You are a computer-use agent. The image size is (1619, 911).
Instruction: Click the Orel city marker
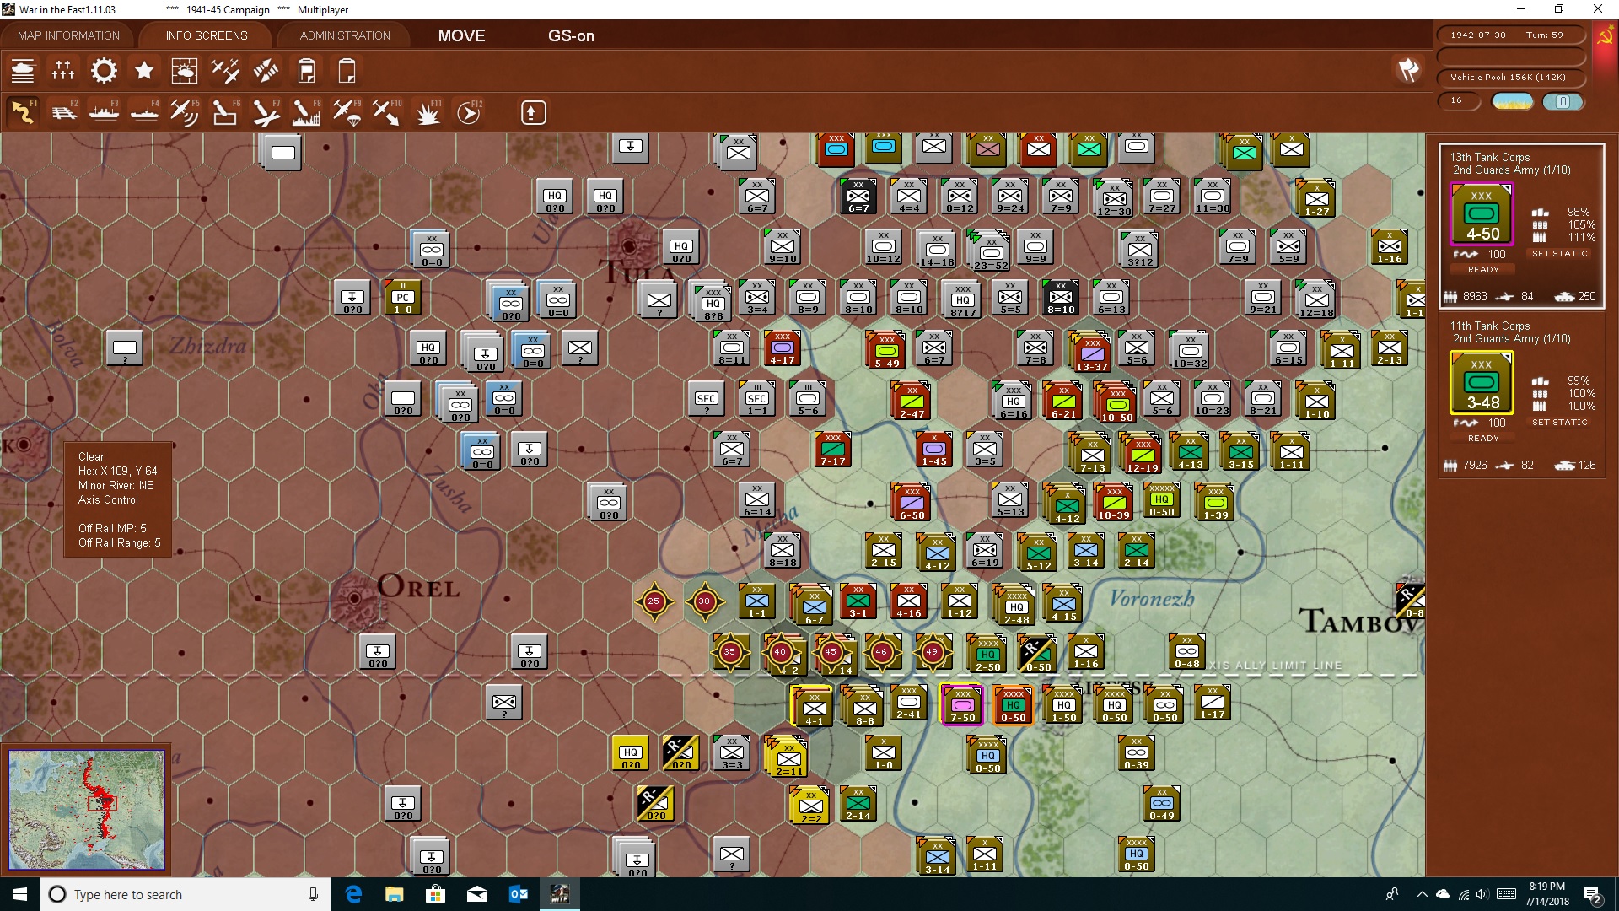(355, 600)
